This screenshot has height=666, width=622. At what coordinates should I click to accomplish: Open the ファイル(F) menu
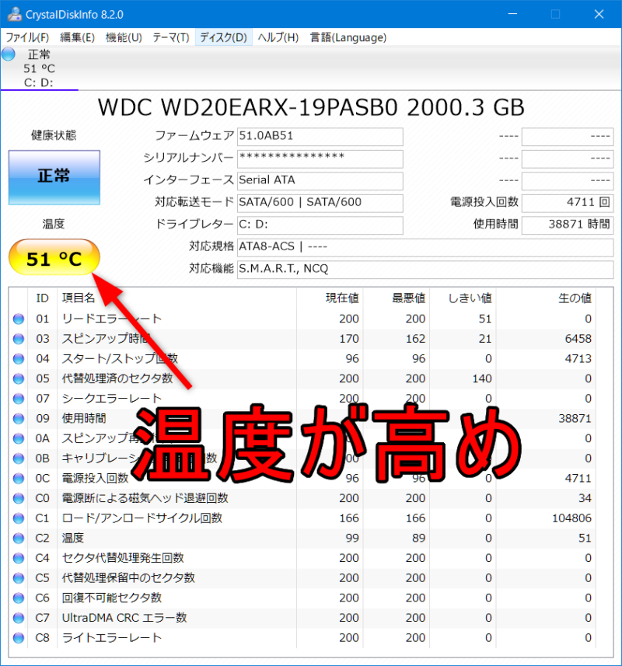tap(27, 37)
